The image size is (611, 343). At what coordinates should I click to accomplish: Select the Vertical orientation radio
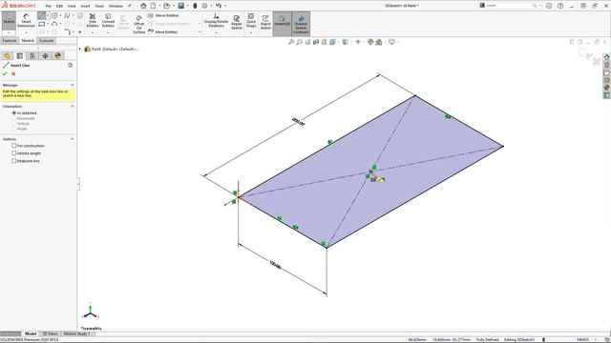(14, 123)
